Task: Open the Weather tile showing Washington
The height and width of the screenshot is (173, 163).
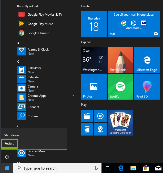Action: pyautogui.click(x=94, y=60)
